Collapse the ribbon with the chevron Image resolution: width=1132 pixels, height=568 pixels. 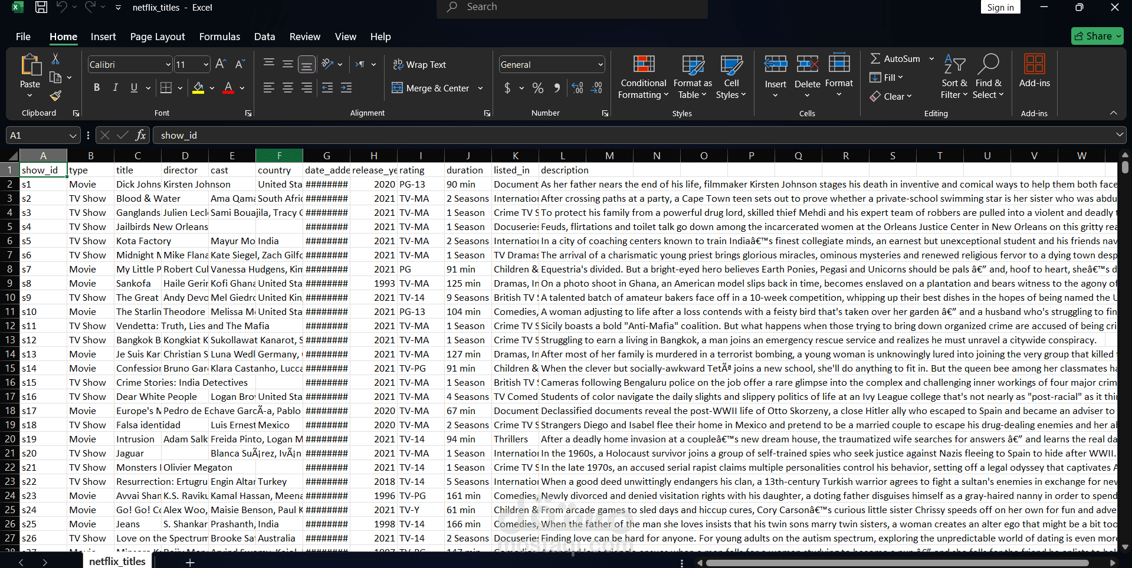coord(1113,113)
